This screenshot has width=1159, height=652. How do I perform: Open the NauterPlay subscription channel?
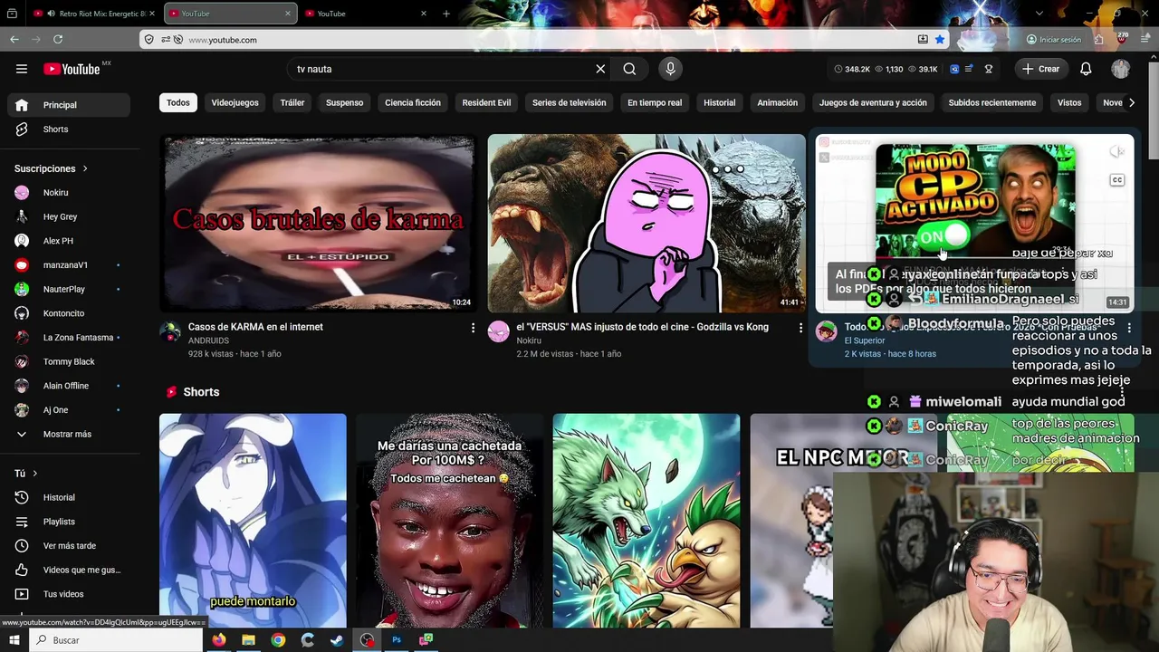click(69, 289)
